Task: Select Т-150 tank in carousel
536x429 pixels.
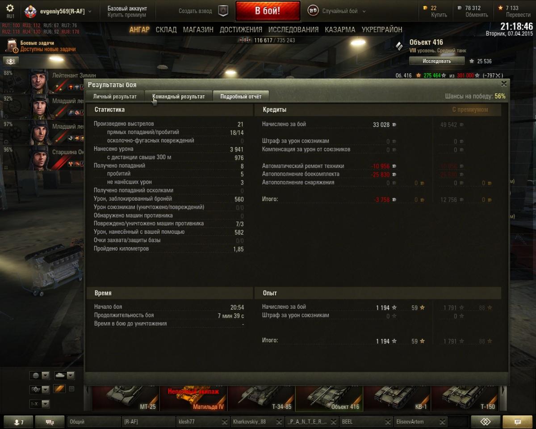Action: click(x=465, y=398)
